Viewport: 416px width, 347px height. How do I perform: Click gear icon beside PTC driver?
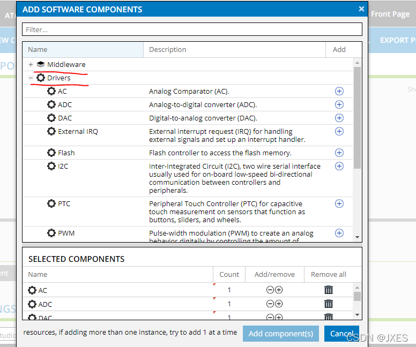[x=51, y=203]
